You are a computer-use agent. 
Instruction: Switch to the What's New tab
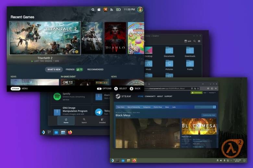click(54, 69)
